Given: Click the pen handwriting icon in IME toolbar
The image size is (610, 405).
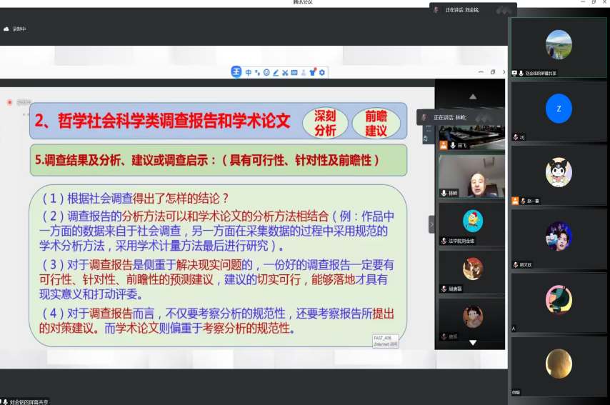Looking at the screenshot, I should click(x=276, y=72).
